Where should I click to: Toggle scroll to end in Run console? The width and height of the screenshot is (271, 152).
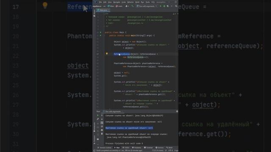(x=102, y=126)
